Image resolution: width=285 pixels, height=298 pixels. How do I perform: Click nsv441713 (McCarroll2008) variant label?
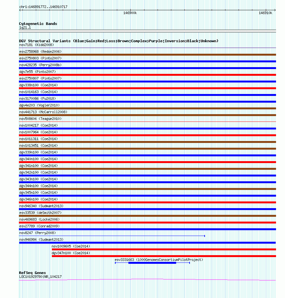43,112
